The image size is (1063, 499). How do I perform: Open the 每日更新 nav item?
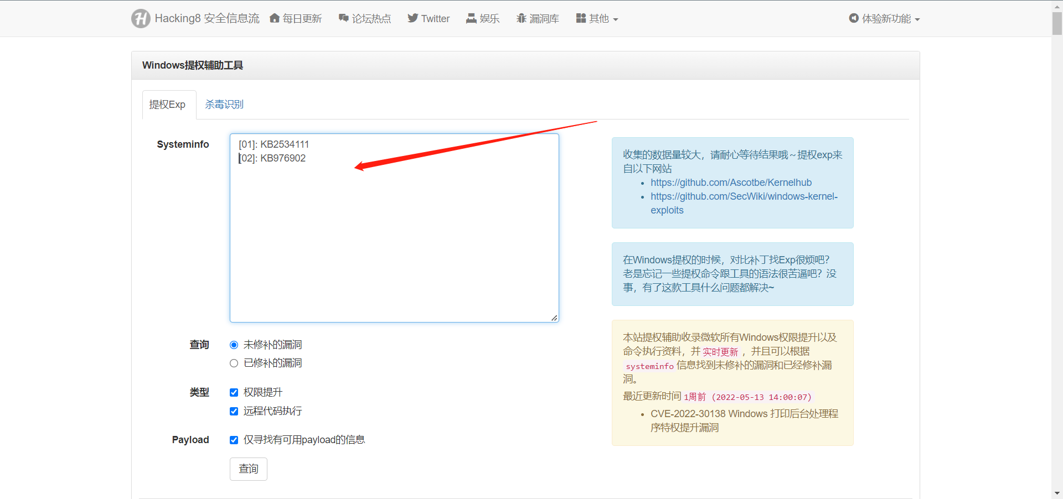click(296, 19)
